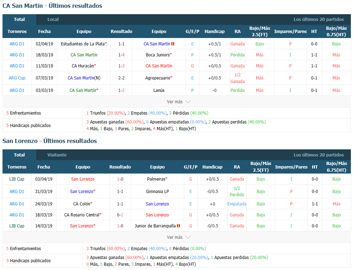Open ARG D1 link for the 18/03/19 Boca Juniors match

pyautogui.click(x=17, y=55)
